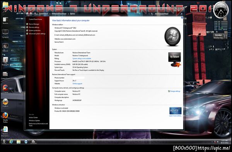Click the Forward navigation button

31,14
